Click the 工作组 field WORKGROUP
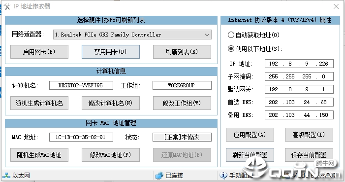 tap(182, 85)
